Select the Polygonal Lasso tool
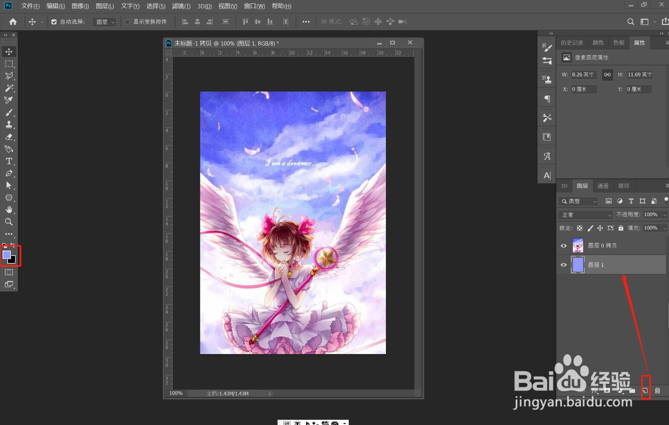 pyautogui.click(x=9, y=76)
